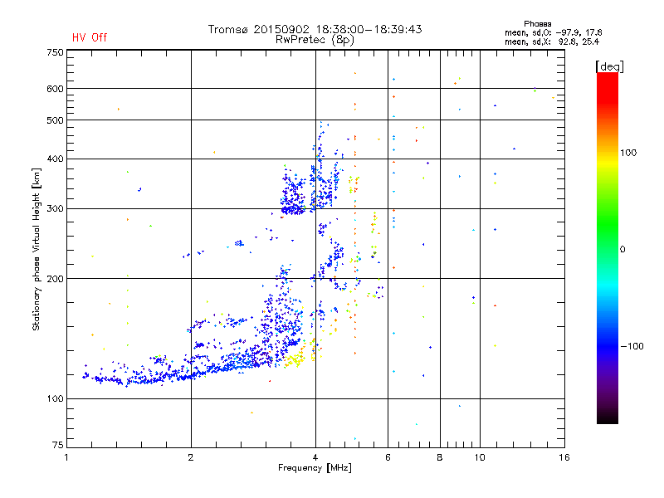Click the colorbar tick label '0'
Screen dimensions: 664x498
pyautogui.click(x=622, y=250)
